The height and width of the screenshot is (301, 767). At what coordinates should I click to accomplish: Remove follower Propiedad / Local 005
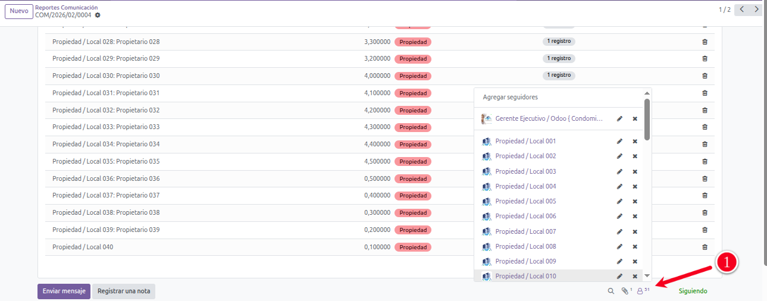(x=635, y=201)
